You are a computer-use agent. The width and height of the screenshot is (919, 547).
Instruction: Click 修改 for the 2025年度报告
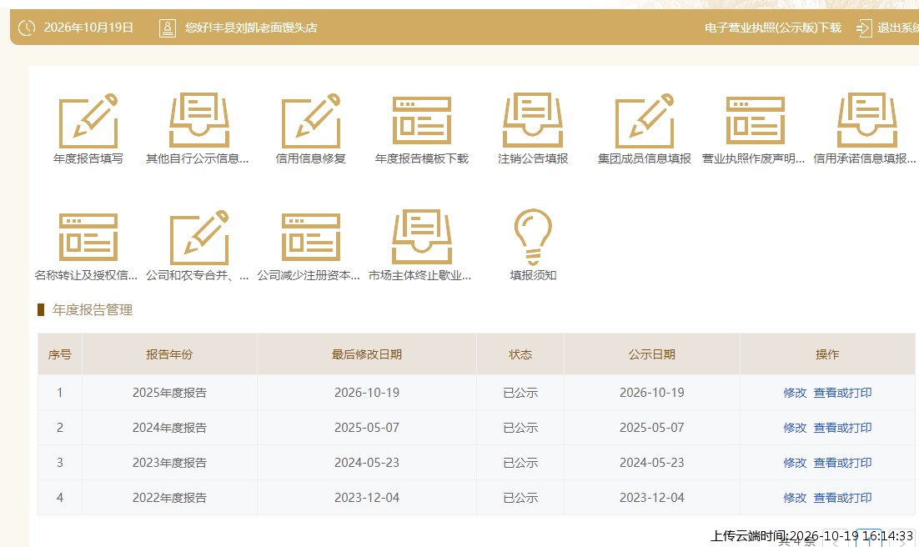pyautogui.click(x=795, y=393)
